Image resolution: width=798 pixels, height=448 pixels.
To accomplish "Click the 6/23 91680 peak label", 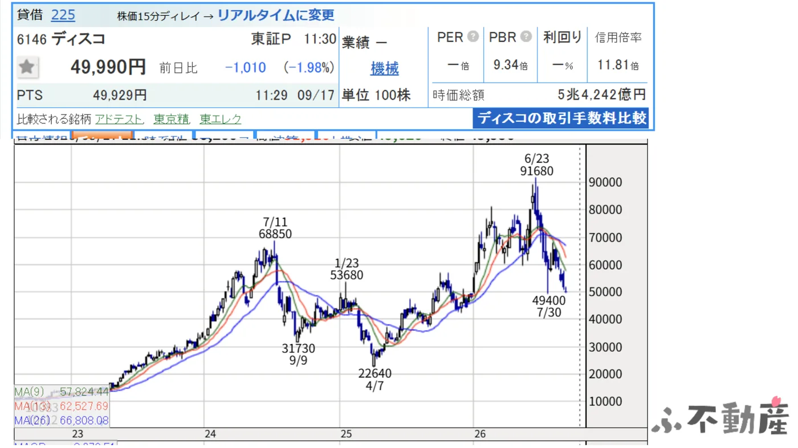I will pos(536,165).
